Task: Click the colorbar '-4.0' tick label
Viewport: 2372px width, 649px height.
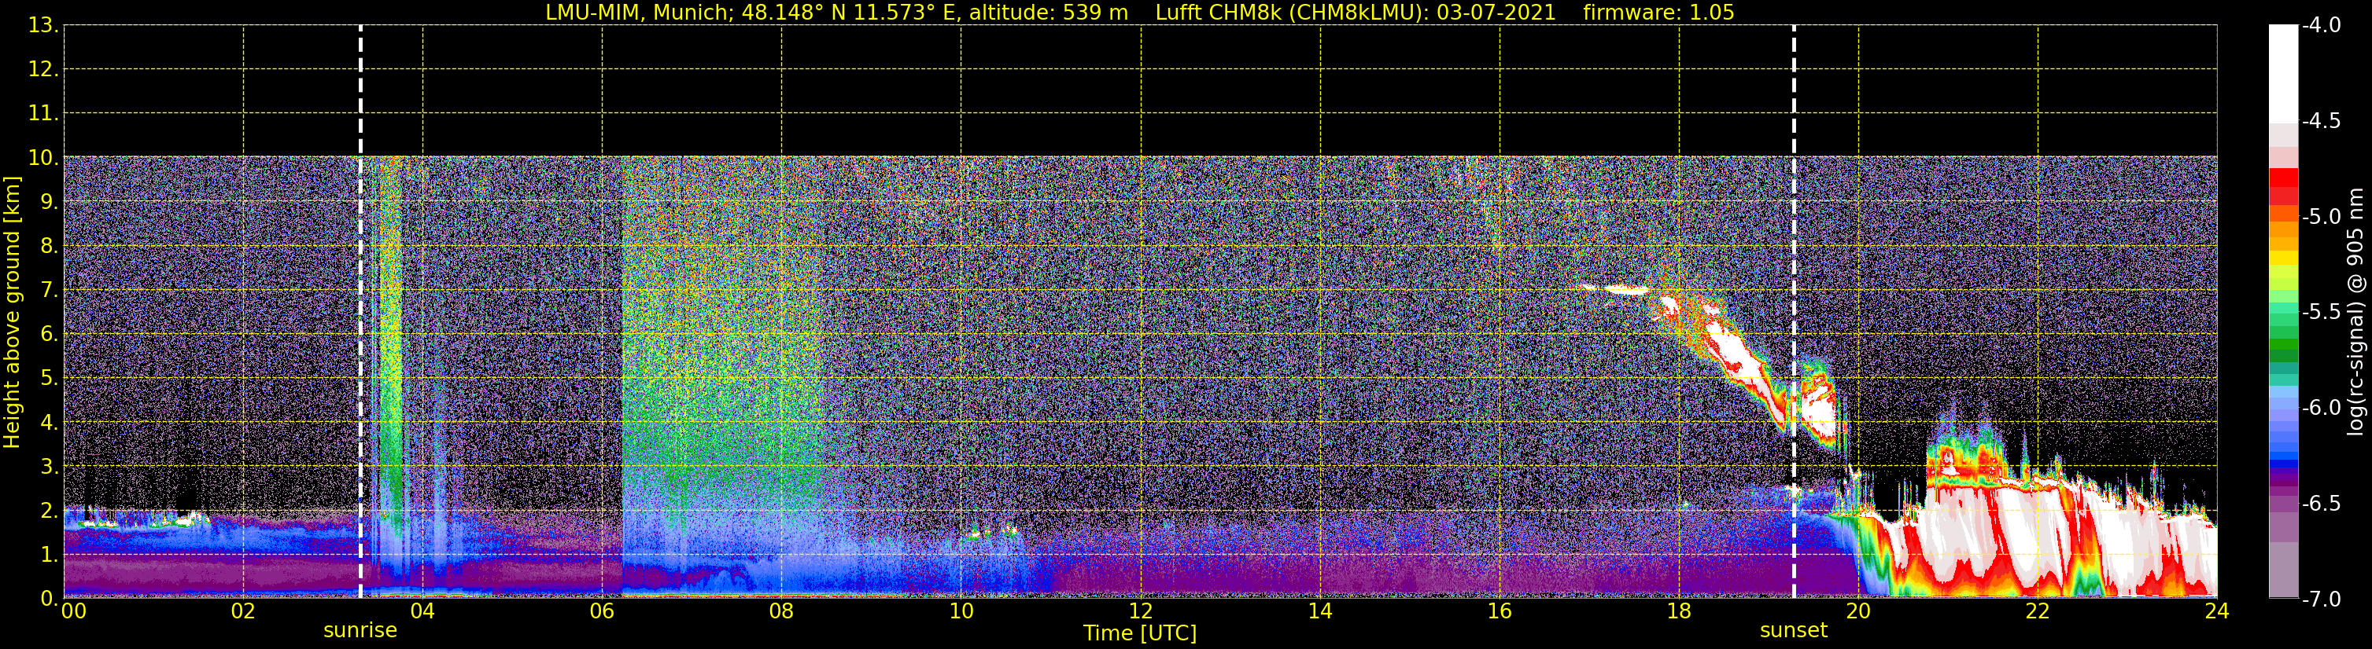Action: [x=2320, y=26]
